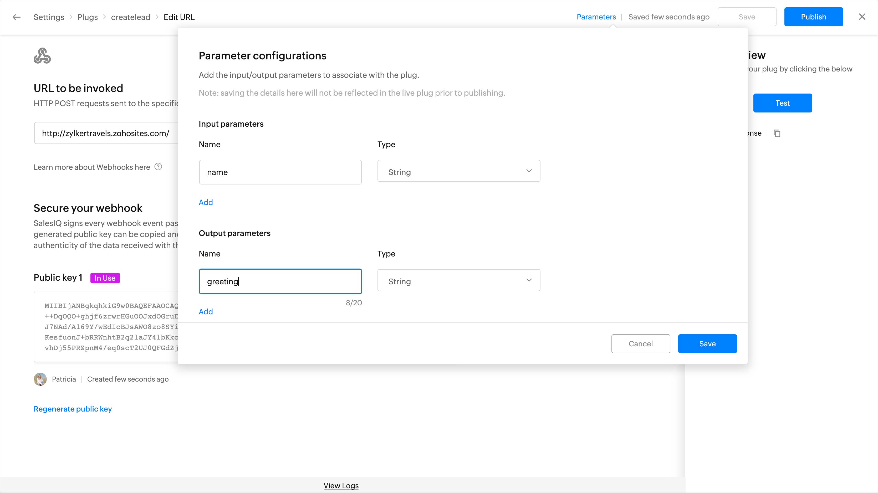Viewport: 878px width, 493px height.
Task: Run the plug with the Test button
Action: (783, 102)
